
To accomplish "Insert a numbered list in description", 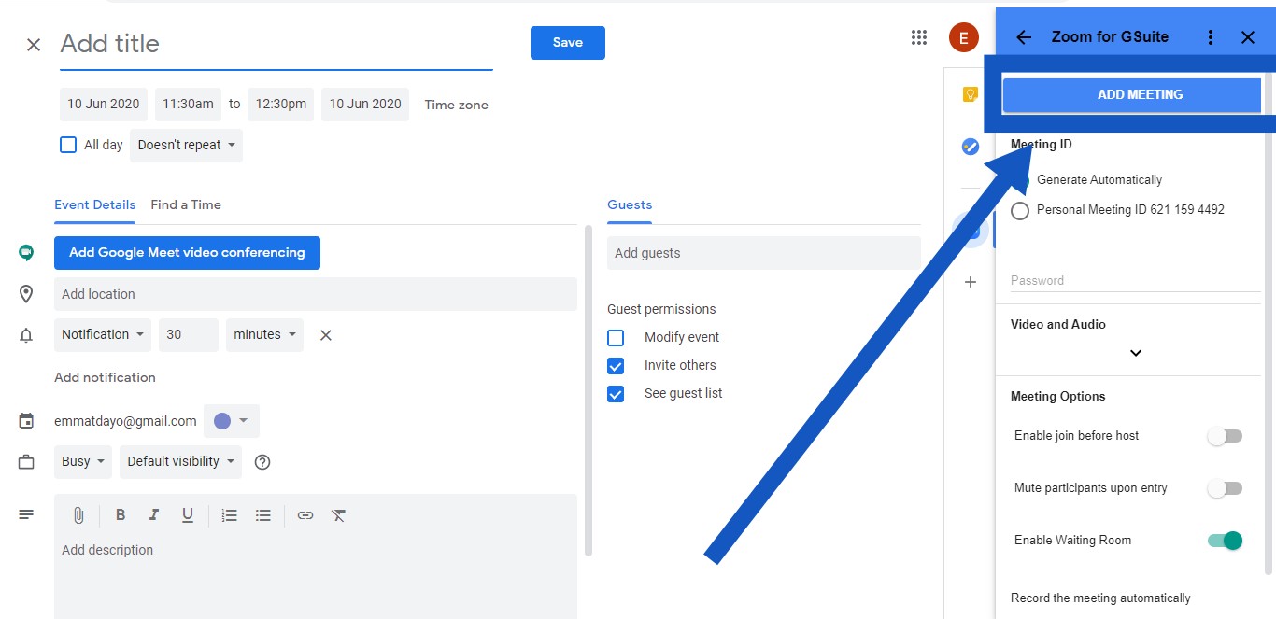I will tap(230, 515).
